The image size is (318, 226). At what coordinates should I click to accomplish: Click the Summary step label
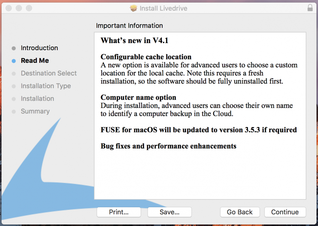(x=35, y=111)
